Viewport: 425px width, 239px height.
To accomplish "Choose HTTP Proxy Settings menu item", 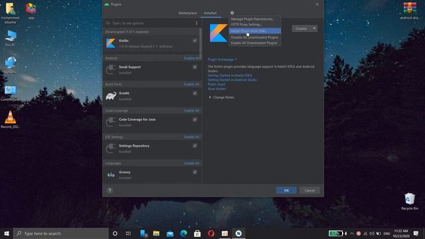I will pos(255,25).
